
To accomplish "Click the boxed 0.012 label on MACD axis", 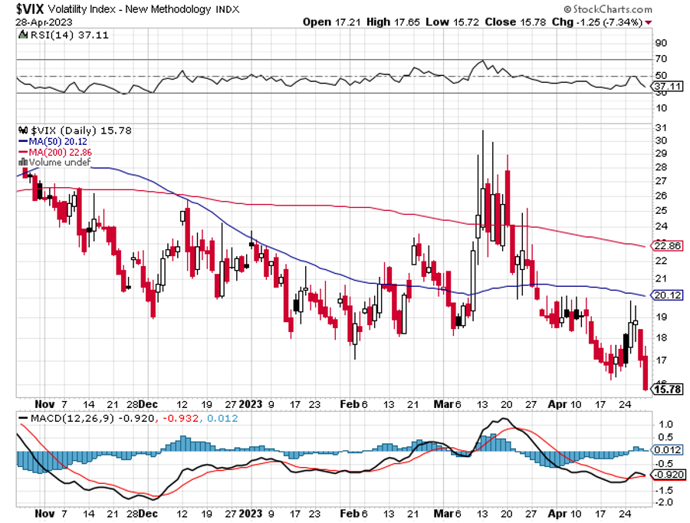I will pyautogui.click(x=669, y=450).
